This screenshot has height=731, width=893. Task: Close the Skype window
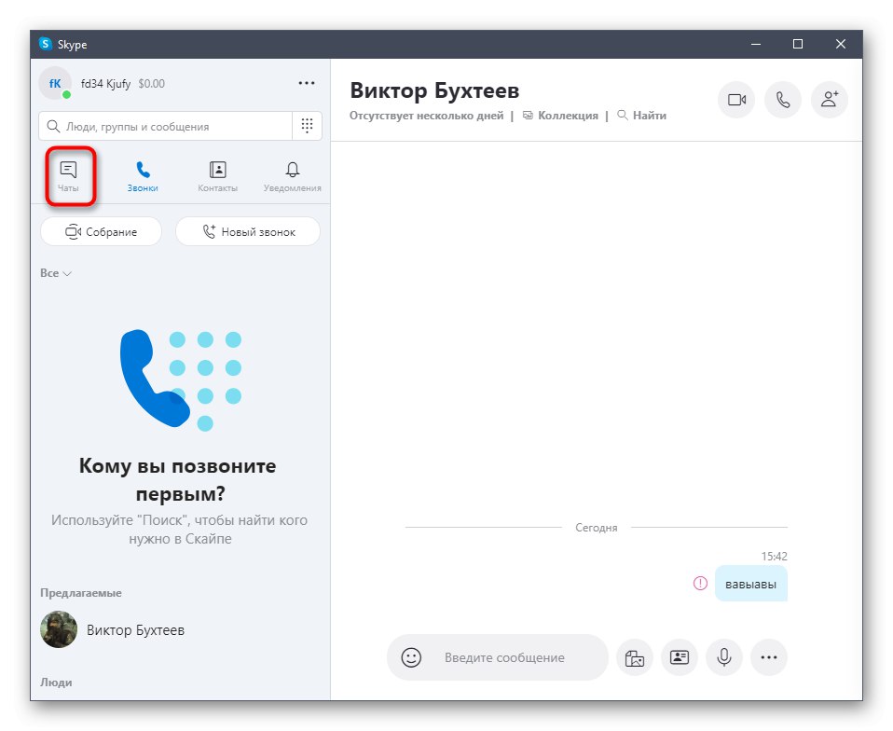tap(841, 44)
